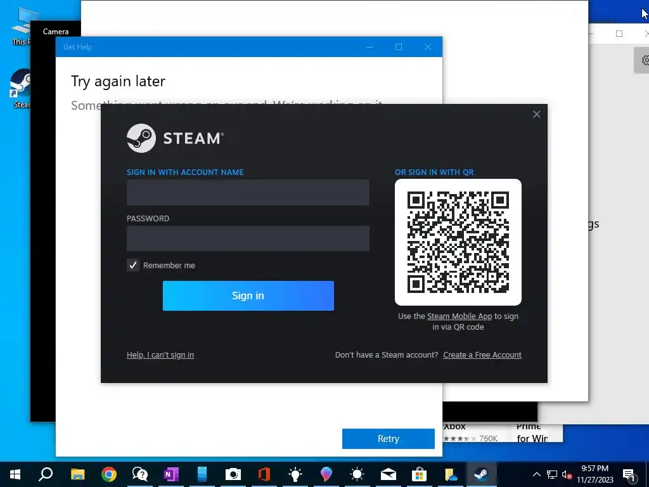Open Weather sun icon on taskbar

[357, 474]
